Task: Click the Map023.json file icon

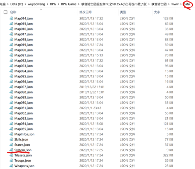Action: (x=11, y=66)
